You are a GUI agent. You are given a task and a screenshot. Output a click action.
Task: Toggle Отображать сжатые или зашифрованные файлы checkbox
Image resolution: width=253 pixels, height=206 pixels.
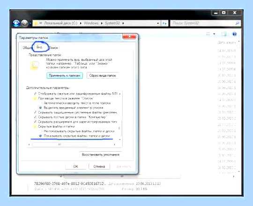35,94
